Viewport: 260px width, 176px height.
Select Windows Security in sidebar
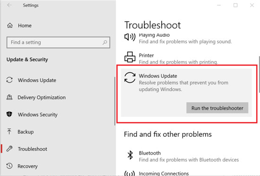pyautogui.click(x=38, y=115)
